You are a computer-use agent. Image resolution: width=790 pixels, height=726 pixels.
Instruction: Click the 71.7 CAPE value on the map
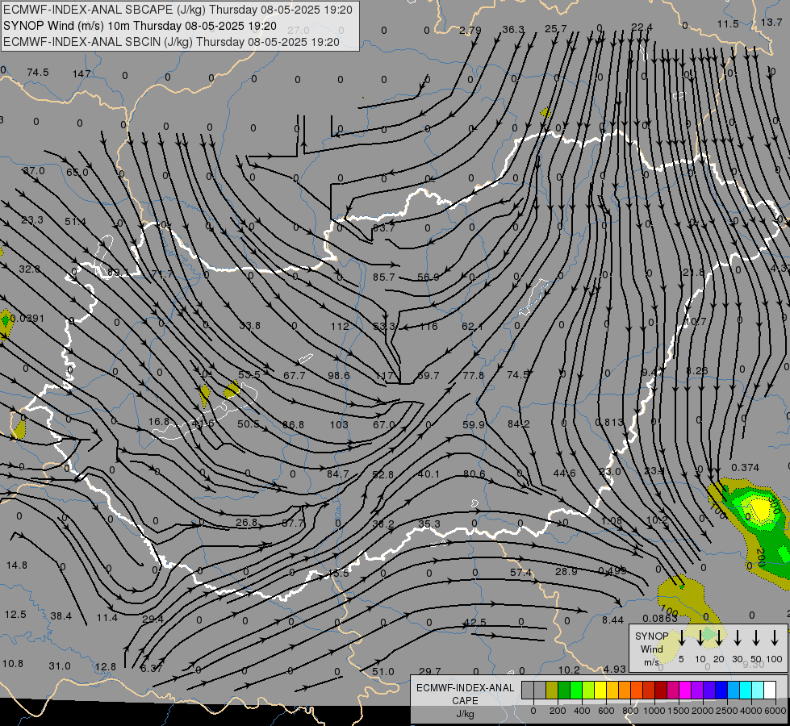[x=162, y=274]
